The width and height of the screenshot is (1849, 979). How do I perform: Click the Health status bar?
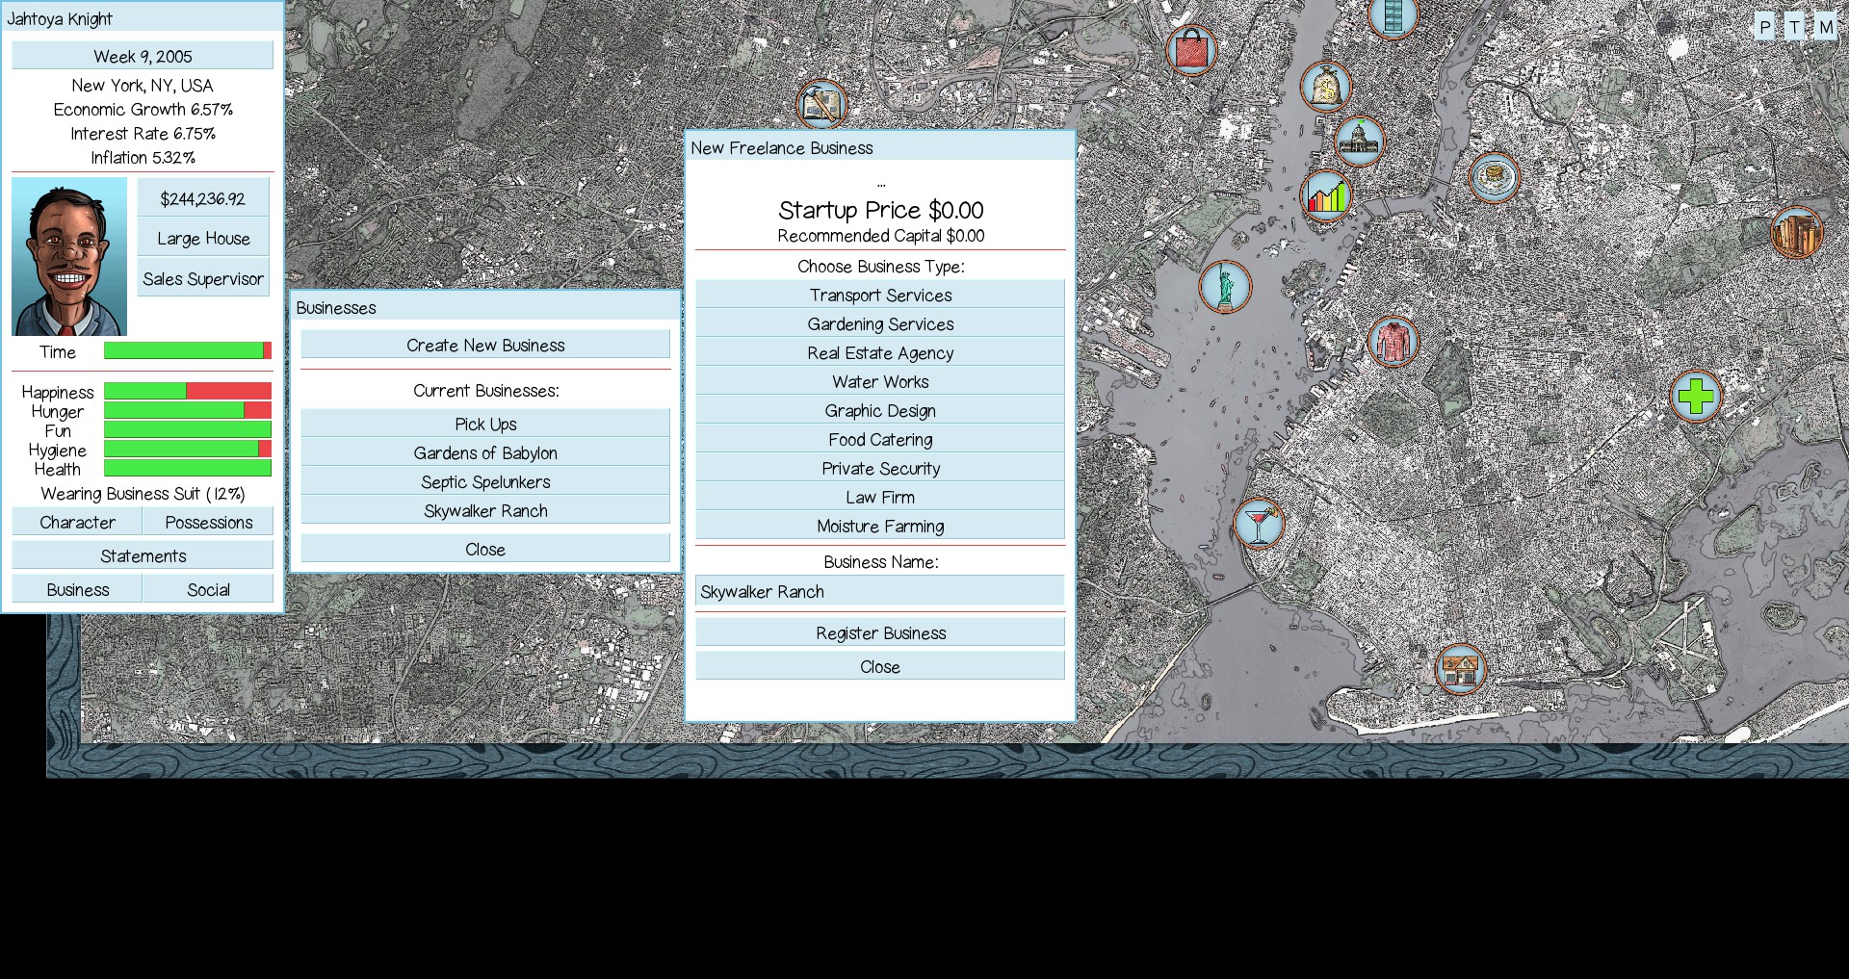click(x=188, y=468)
